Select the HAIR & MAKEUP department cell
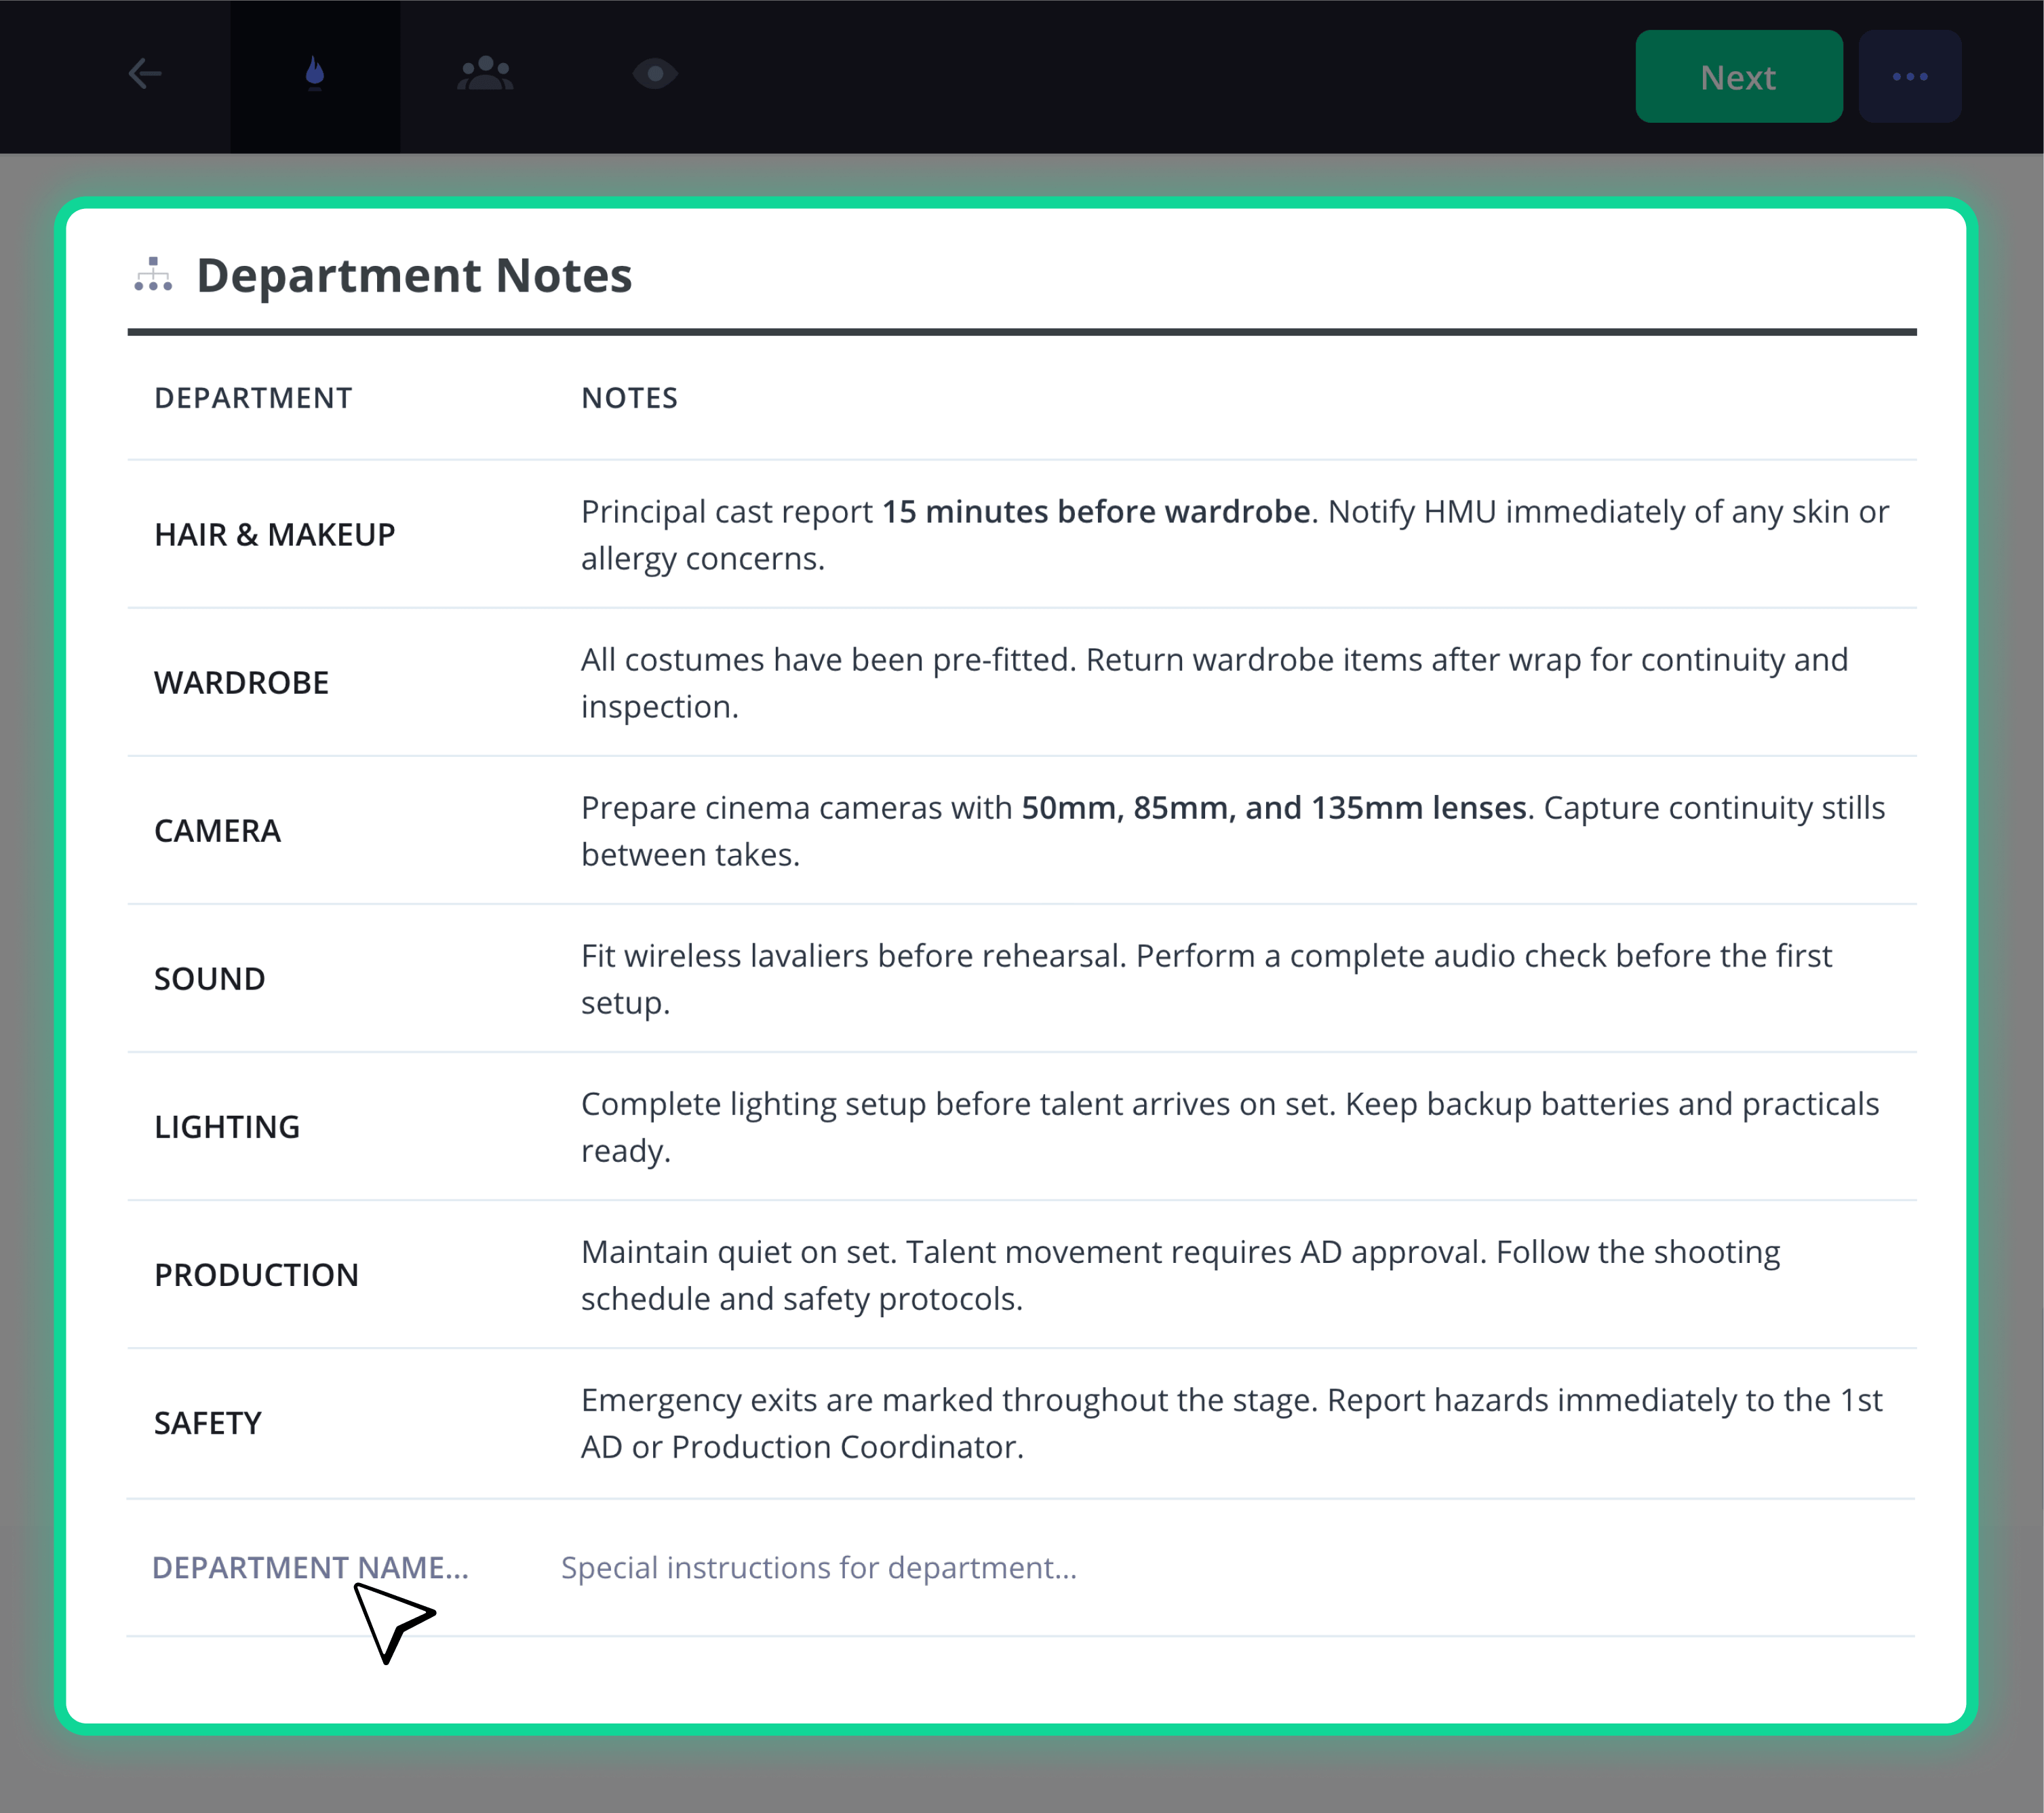This screenshot has width=2044, height=1813. point(275,534)
